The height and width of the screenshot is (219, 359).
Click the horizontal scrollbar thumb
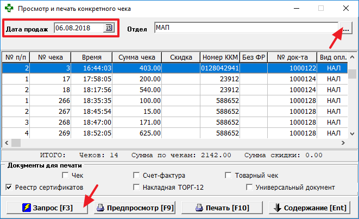[16, 143]
